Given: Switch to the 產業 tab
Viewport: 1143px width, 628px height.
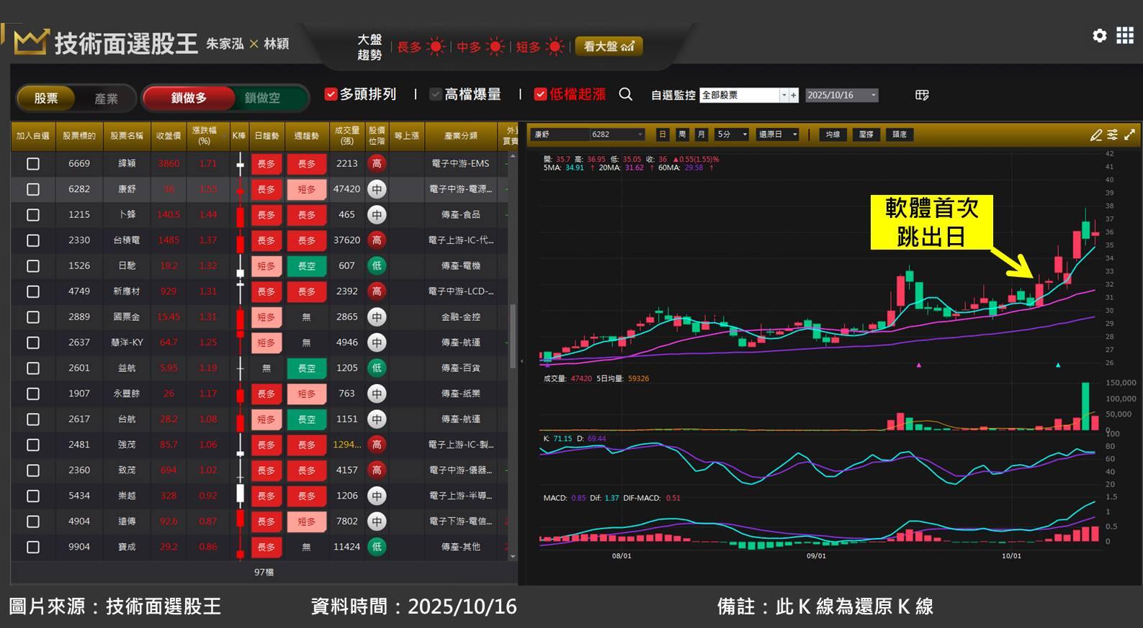Looking at the screenshot, I should [x=106, y=99].
